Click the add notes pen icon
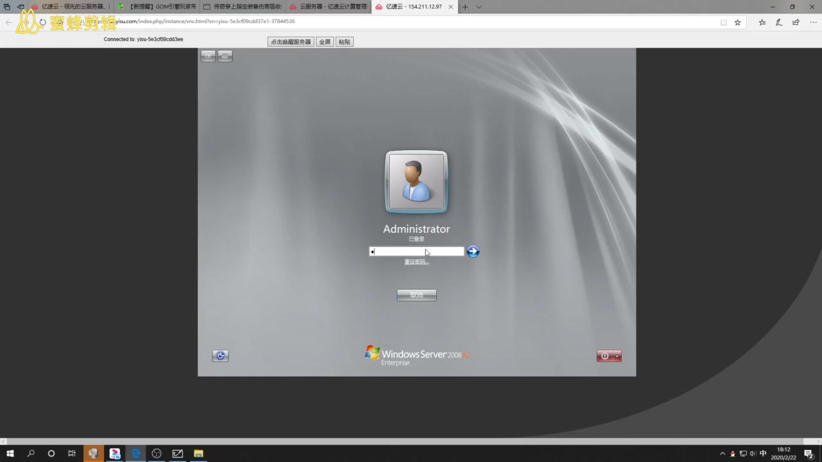822x462 pixels. (779, 22)
